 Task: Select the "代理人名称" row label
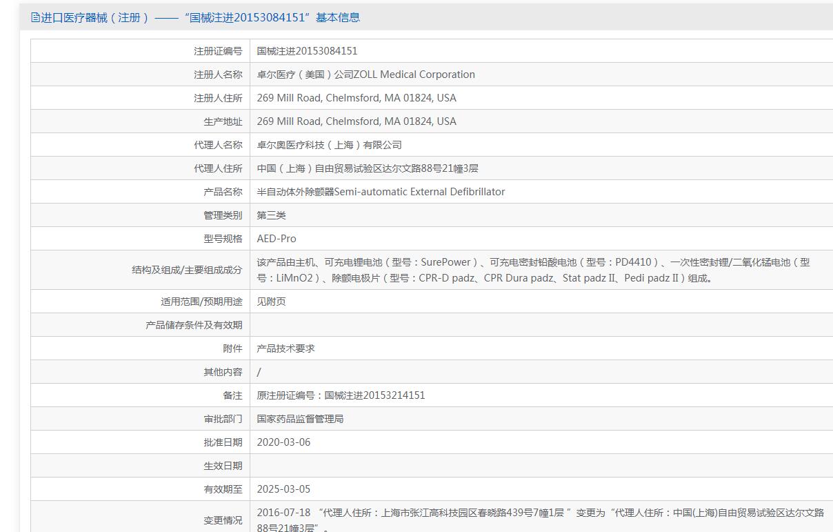[218, 145]
